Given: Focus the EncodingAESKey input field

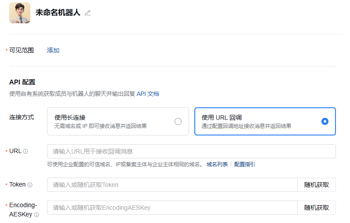Looking at the screenshot, I should pos(172,208).
